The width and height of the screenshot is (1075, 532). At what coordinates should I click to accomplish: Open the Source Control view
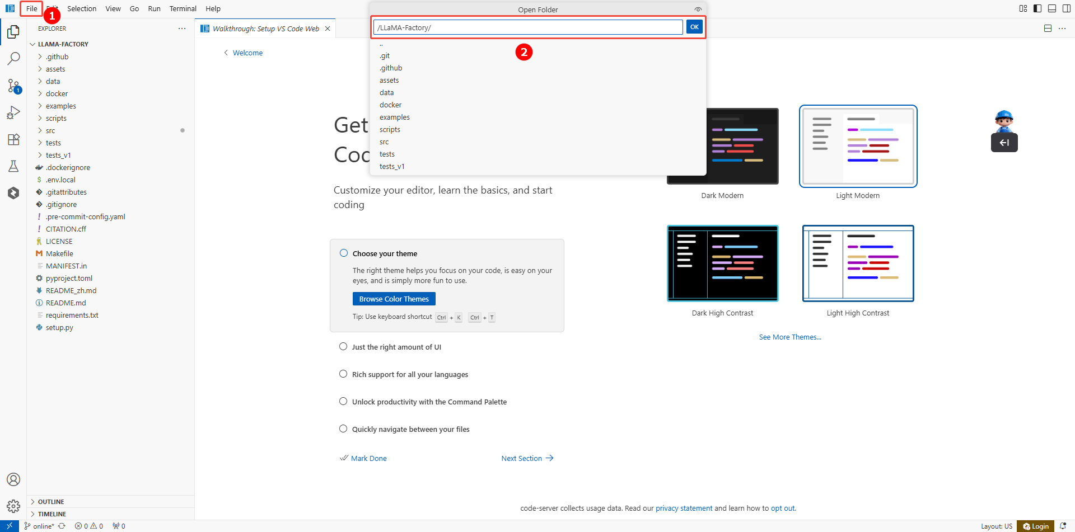13,86
